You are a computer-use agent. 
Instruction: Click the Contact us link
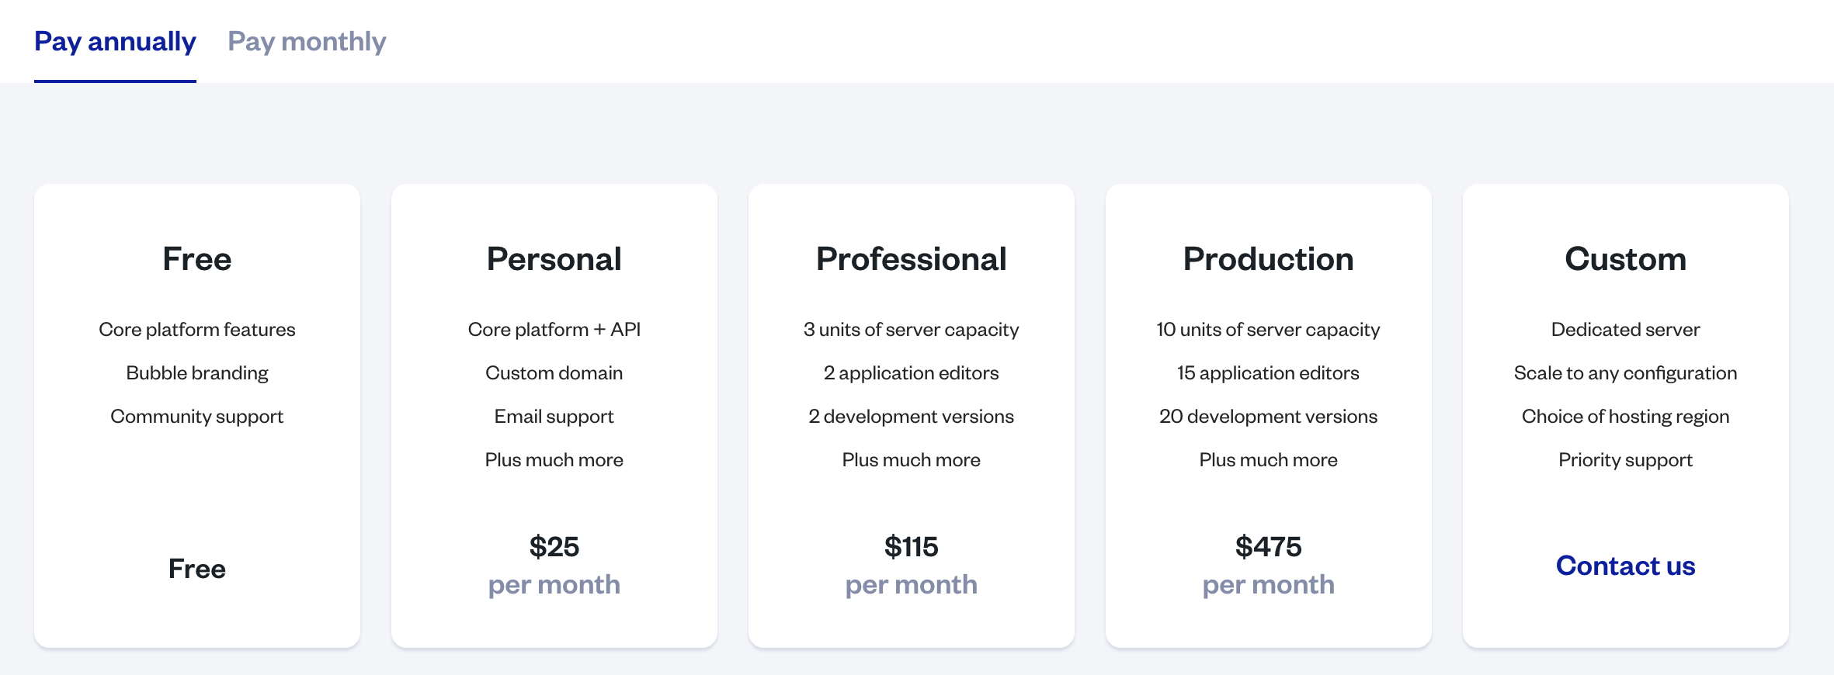1625,566
